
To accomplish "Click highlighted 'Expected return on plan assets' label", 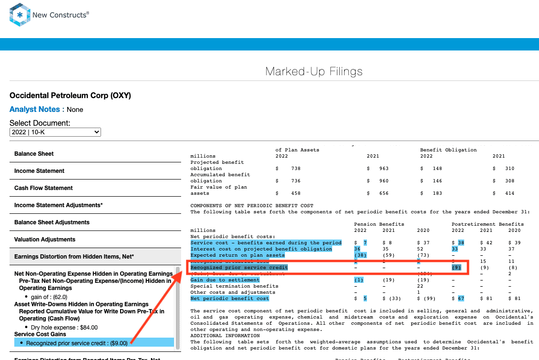I will [x=237, y=255].
